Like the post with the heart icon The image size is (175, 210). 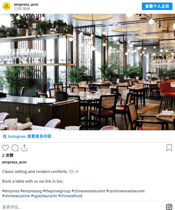click(5, 148)
